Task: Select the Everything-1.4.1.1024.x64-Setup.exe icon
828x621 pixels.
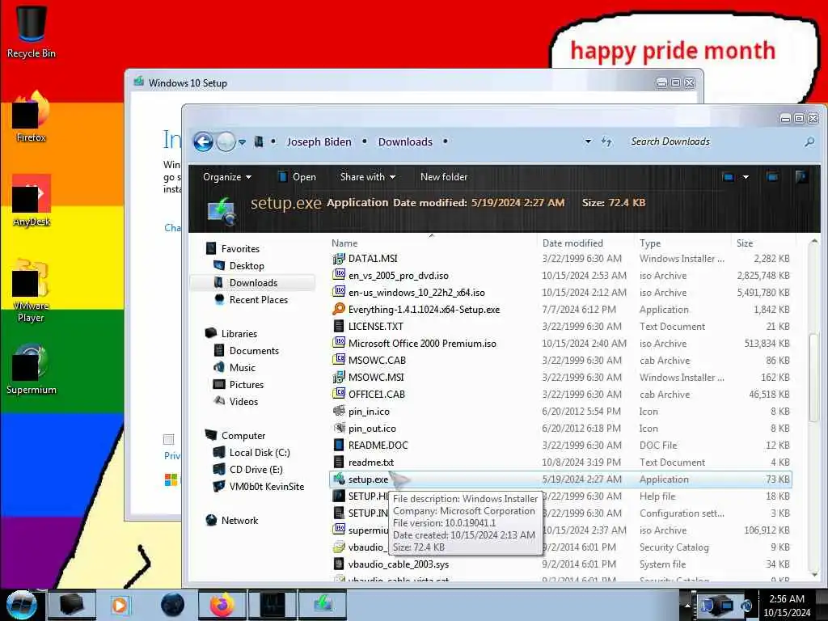Action: point(339,310)
